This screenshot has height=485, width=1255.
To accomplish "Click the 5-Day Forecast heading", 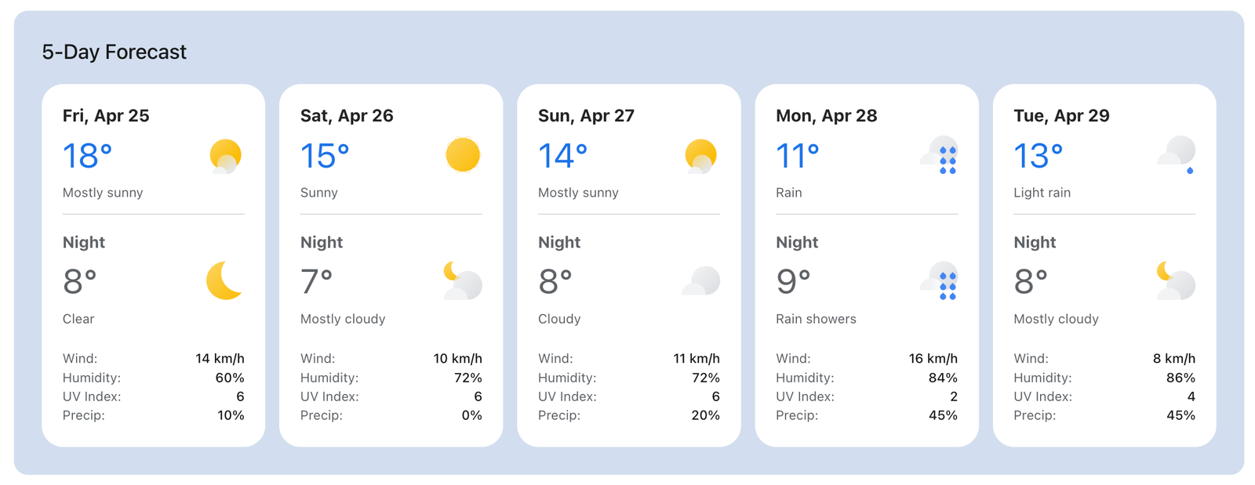I will pyautogui.click(x=114, y=52).
